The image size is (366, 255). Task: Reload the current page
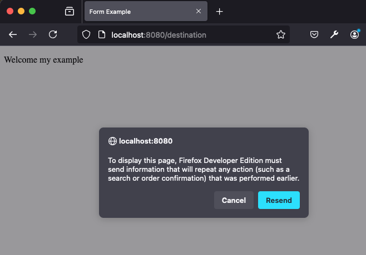tap(53, 34)
